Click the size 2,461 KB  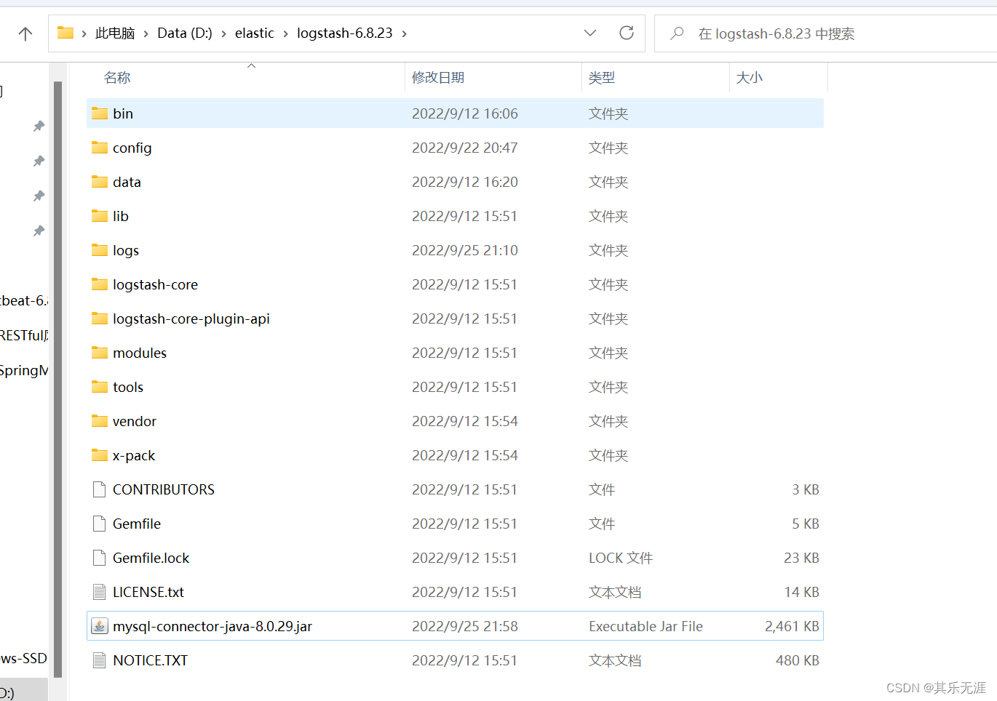click(x=792, y=626)
